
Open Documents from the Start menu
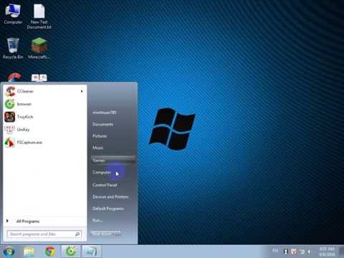tap(103, 124)
